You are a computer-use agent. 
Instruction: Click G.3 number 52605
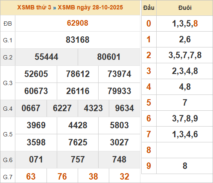(36, 74)
